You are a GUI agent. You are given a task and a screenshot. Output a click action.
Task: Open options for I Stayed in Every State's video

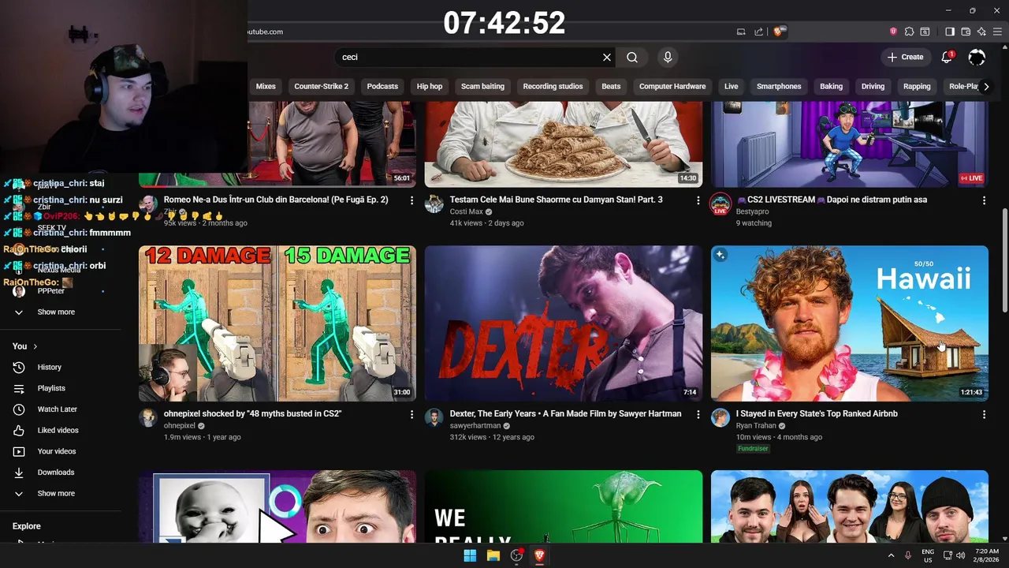coord(984,414)
